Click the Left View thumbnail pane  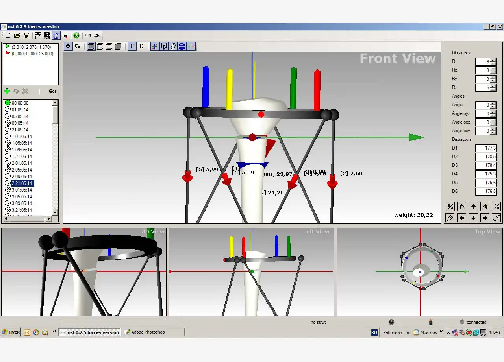click(x=252, y=272)
